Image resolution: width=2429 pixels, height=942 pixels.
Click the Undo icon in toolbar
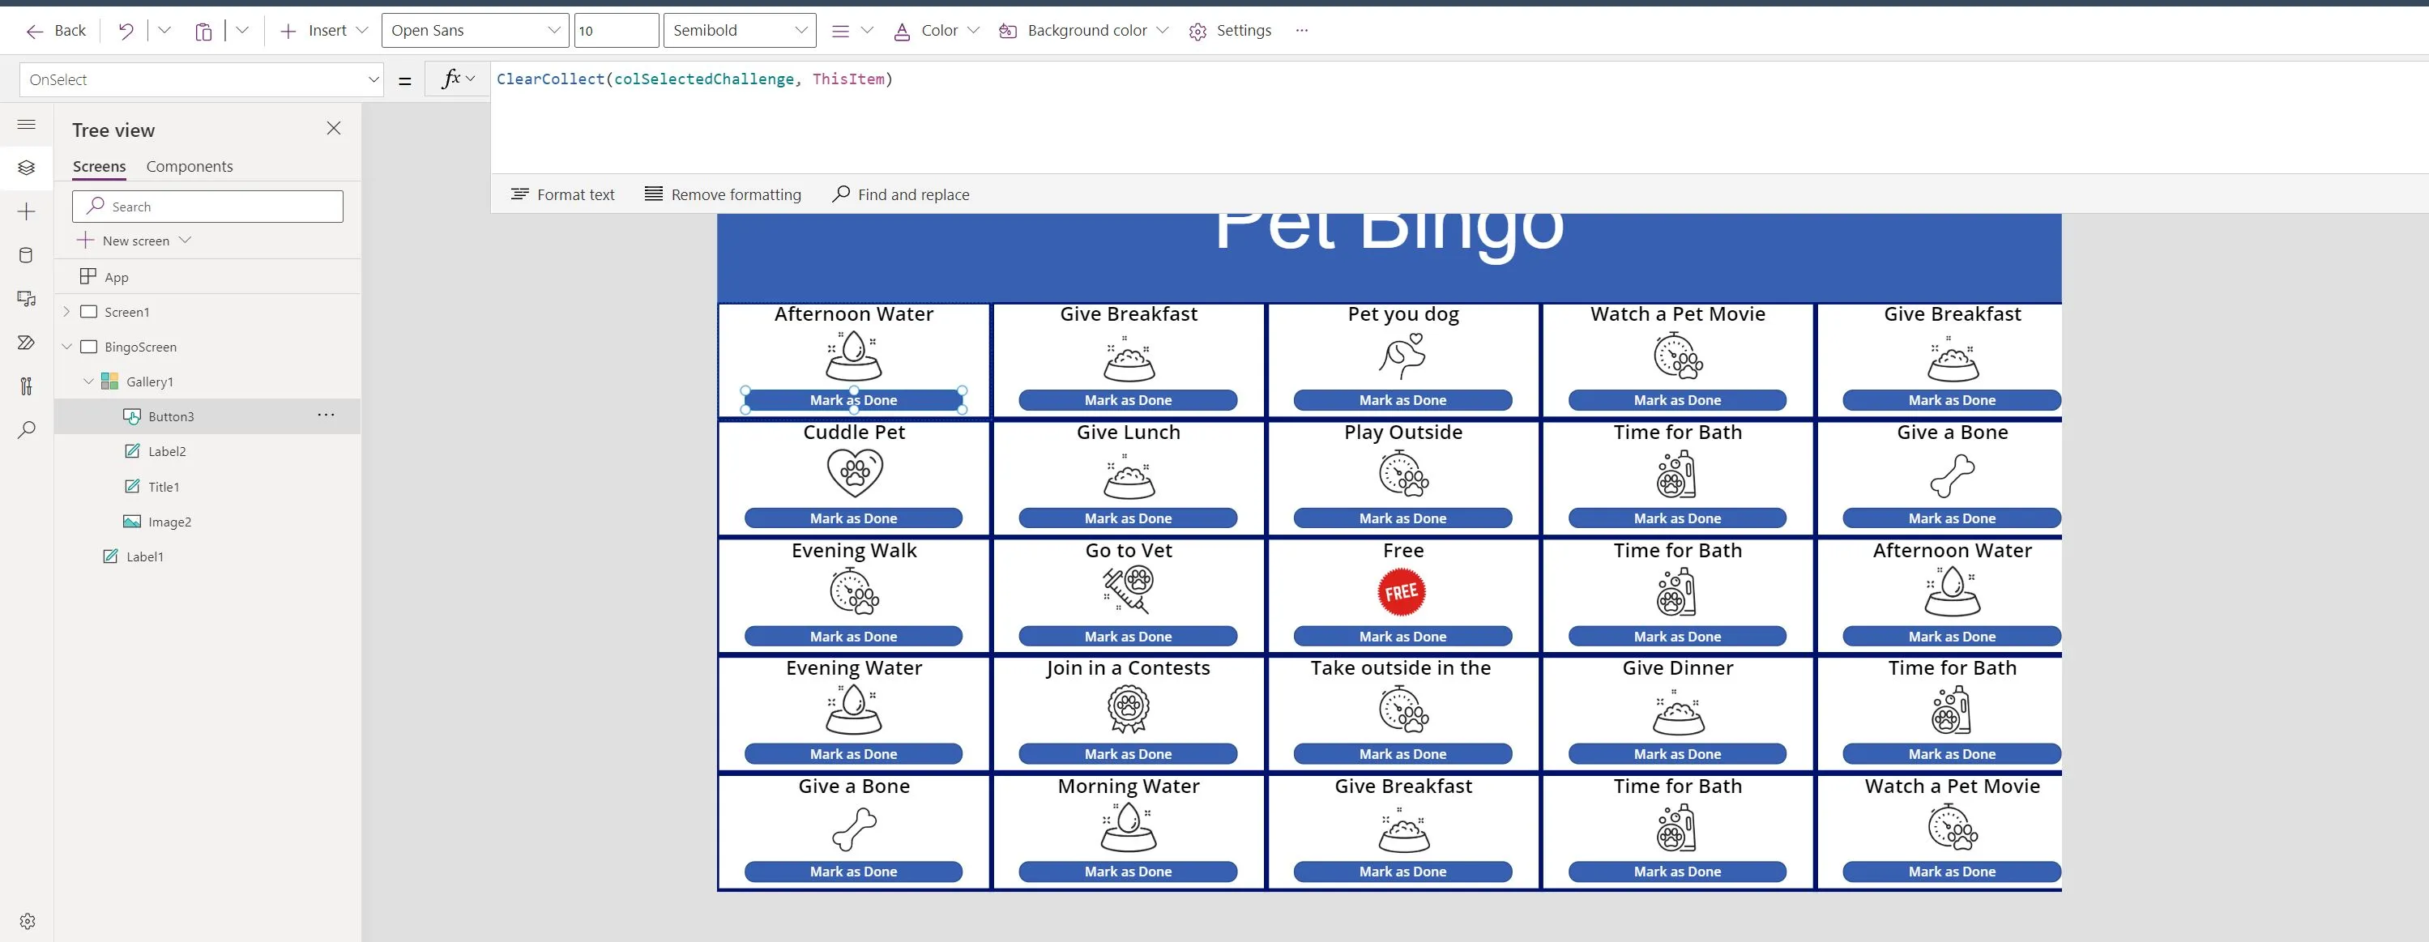126,31
